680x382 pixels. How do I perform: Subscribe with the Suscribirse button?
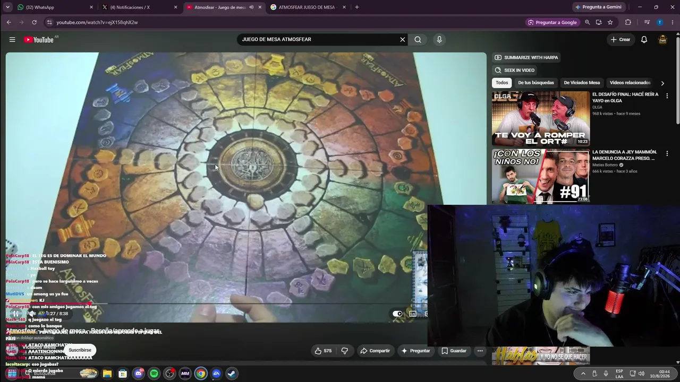tap(80, 350)
